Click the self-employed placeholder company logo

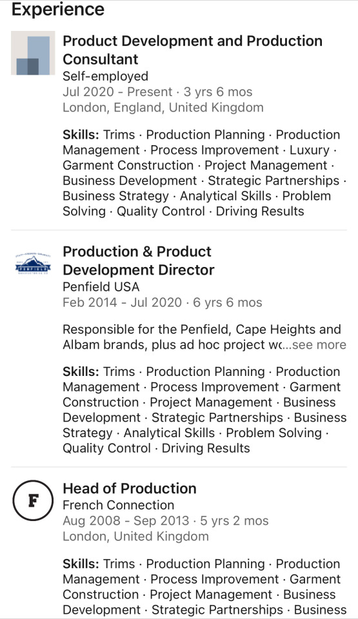(x=33, y=53)
